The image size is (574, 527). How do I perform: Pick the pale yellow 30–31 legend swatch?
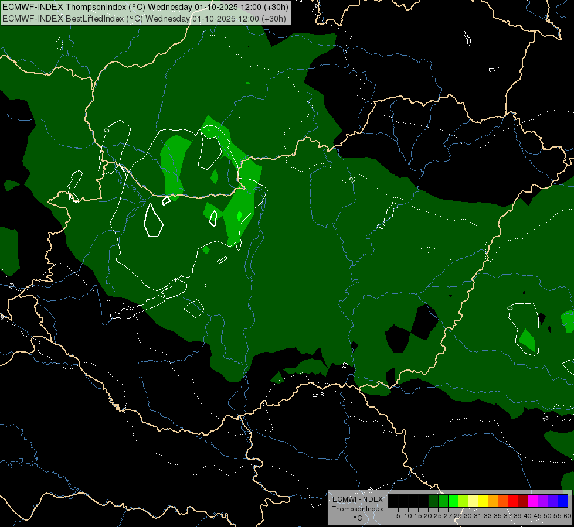(473, 501)
